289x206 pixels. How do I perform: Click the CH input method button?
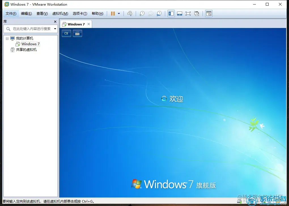click(x=66, y=33)
